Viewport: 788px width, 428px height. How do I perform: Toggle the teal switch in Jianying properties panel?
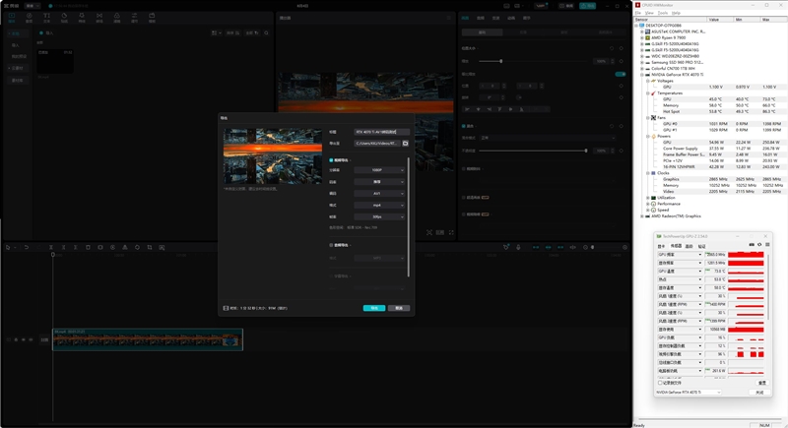pyautogui.click(x=621, y=74)
